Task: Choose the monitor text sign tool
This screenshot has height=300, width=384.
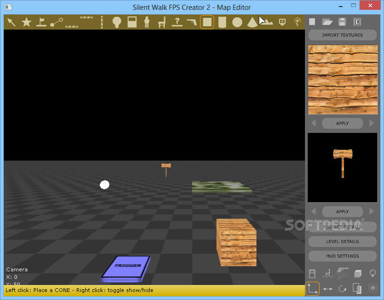Action: point(282,22)
